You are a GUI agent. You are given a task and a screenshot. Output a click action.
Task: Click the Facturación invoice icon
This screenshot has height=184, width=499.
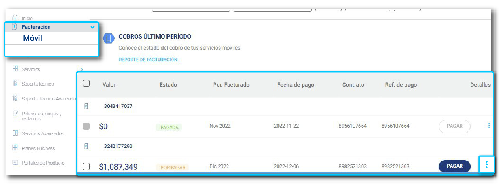pyautogui.click(x=14, y=27)
